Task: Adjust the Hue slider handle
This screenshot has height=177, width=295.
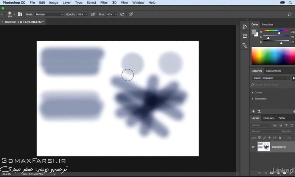Action: point(279,33)
